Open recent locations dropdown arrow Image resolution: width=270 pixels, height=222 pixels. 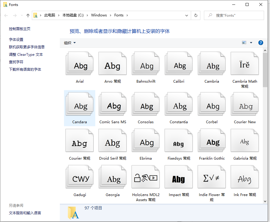point(21,15)
